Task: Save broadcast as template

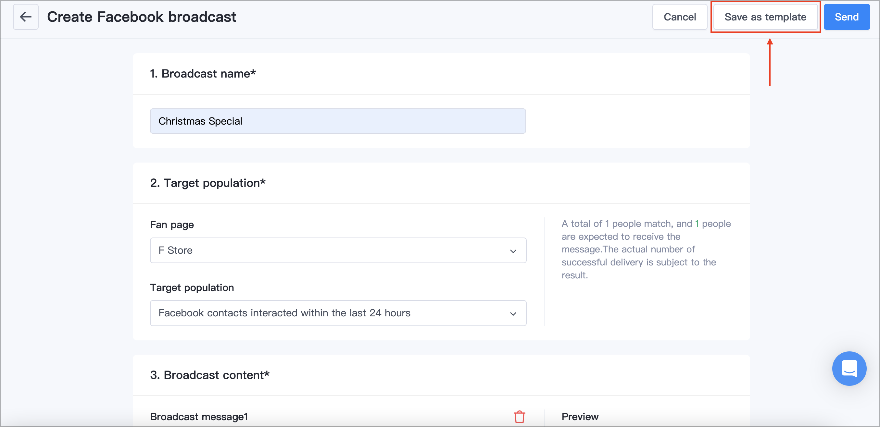Action: 765,17
